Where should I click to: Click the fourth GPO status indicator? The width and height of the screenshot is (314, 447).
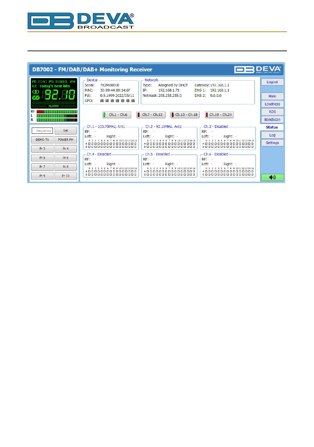pos(117,100)
